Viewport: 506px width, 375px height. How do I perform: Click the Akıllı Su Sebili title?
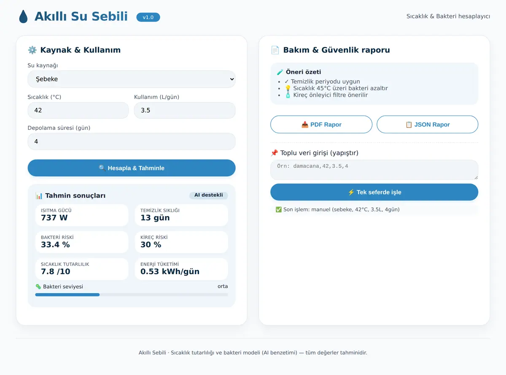pos(81,16)
